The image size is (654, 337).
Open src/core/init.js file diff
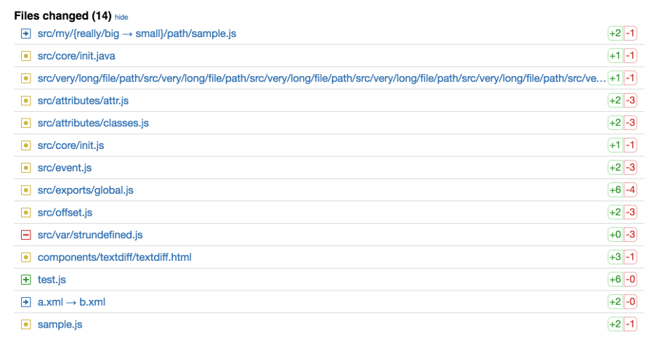point(70,145)
